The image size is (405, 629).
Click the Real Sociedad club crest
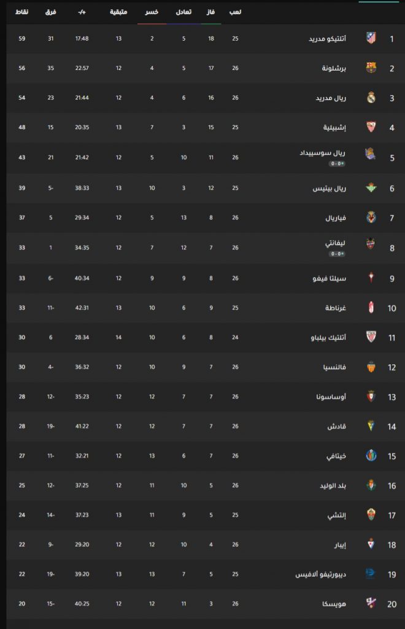[370, 154]
